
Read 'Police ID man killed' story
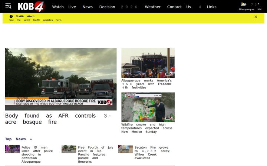pyautogui.click(x=37, y=155)
